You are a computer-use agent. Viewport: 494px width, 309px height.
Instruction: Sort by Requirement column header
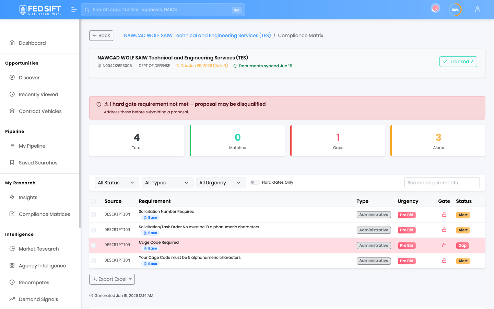pyautogui.click(x=154, y=201)
